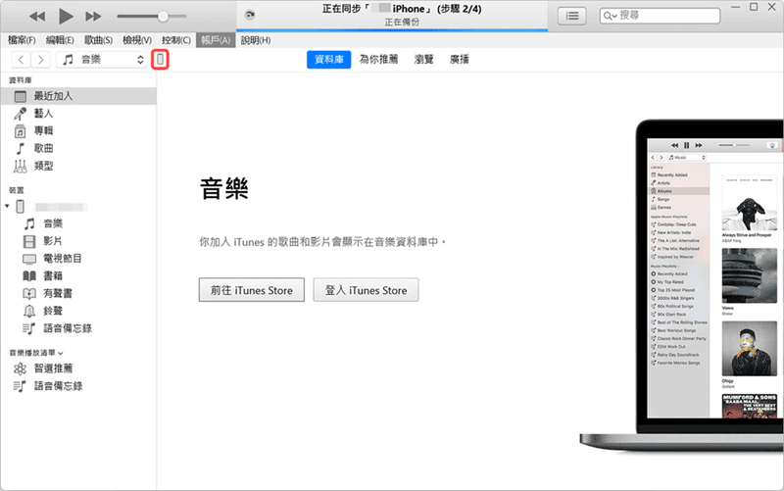Image resolution: width=784 pixels, height=491 pixels.
Task: Collapse the 音樂播放清單 section chevron
Action: pyautogui.click(x=61, y=353)
